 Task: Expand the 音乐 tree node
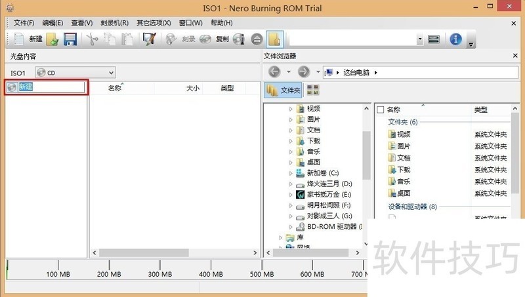coord(291,151)
